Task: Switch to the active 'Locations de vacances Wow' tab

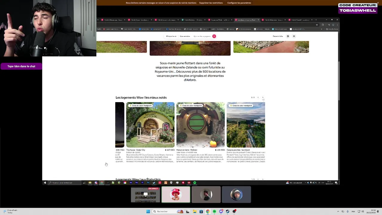Action: pyautogui.click(x=247, y=20)
